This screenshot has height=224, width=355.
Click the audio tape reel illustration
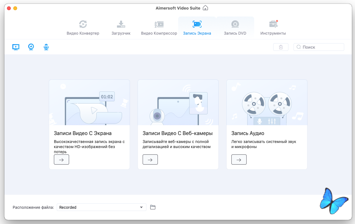267,102
